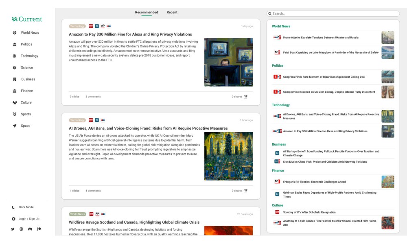Click the Science atom icon
Viewport: 407px width, 244px height.
[x=15, y=68]
